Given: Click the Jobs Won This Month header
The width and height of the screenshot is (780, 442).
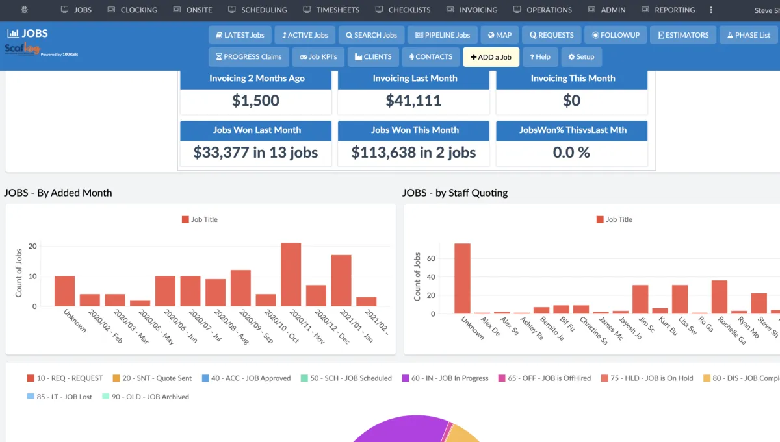Looking at the screenshot, I should [415, 130].
